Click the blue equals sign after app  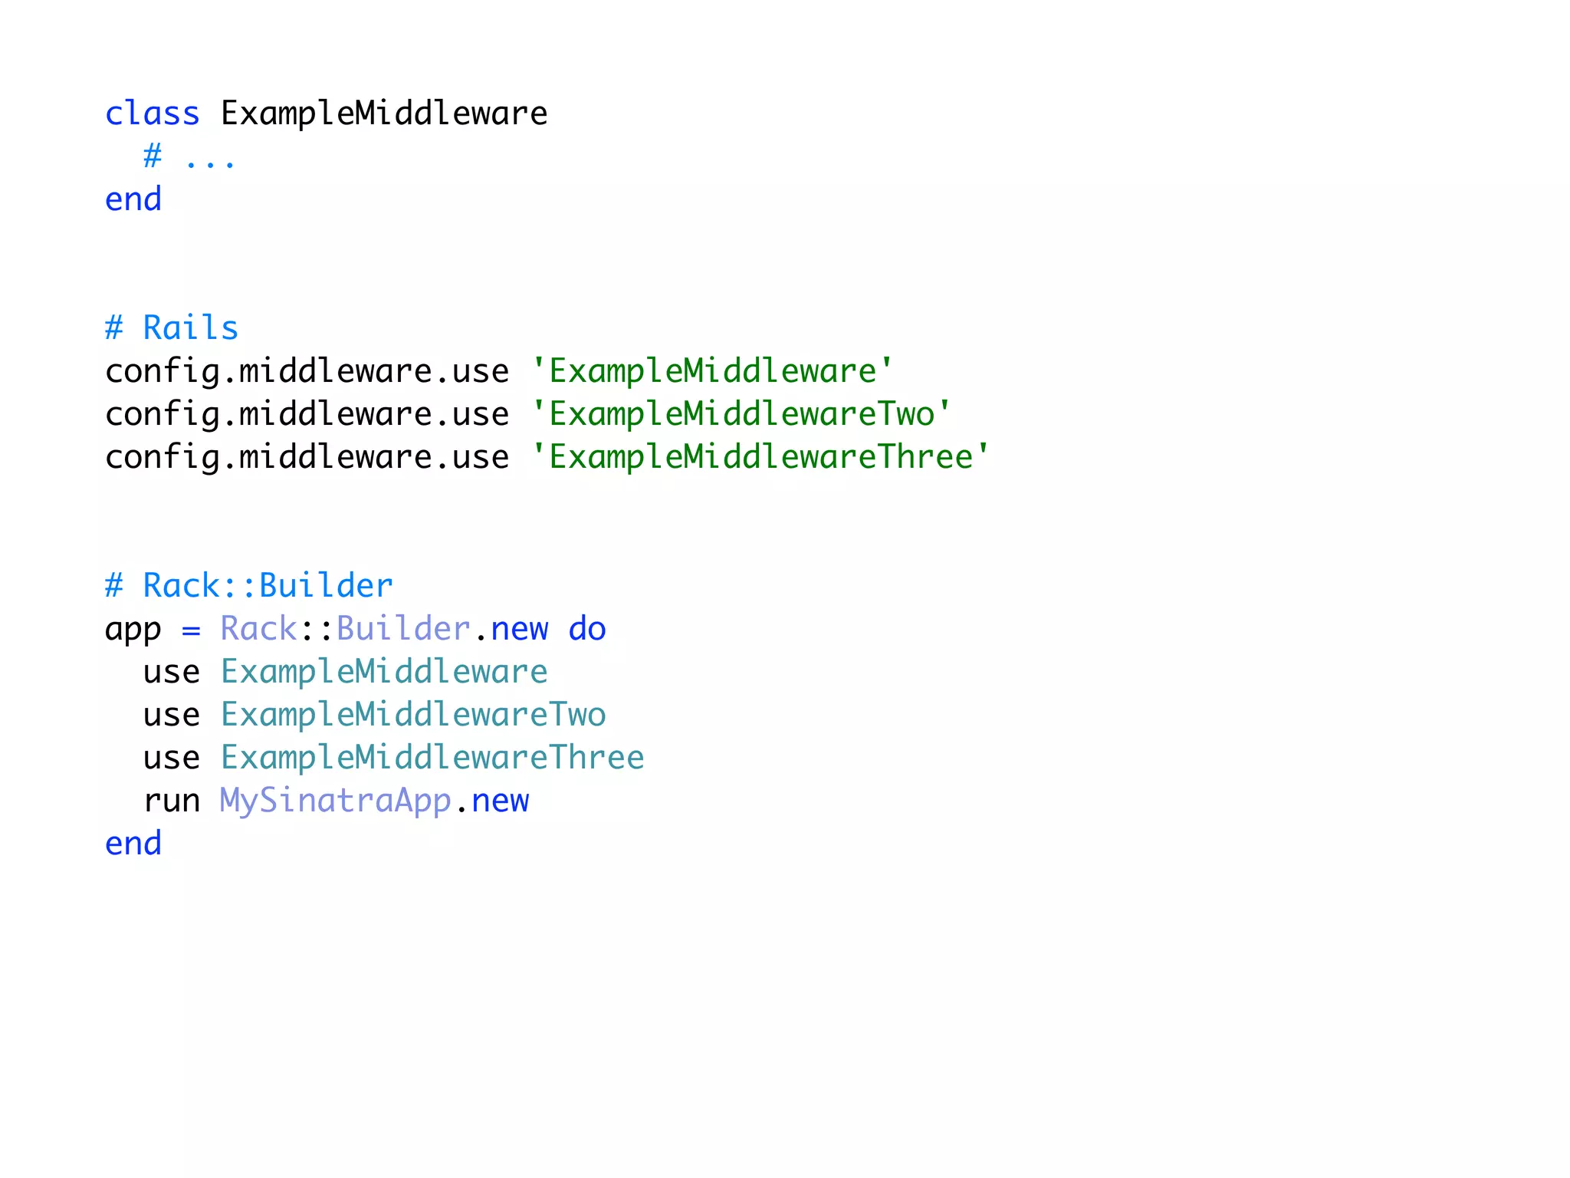tap(191, 630)
